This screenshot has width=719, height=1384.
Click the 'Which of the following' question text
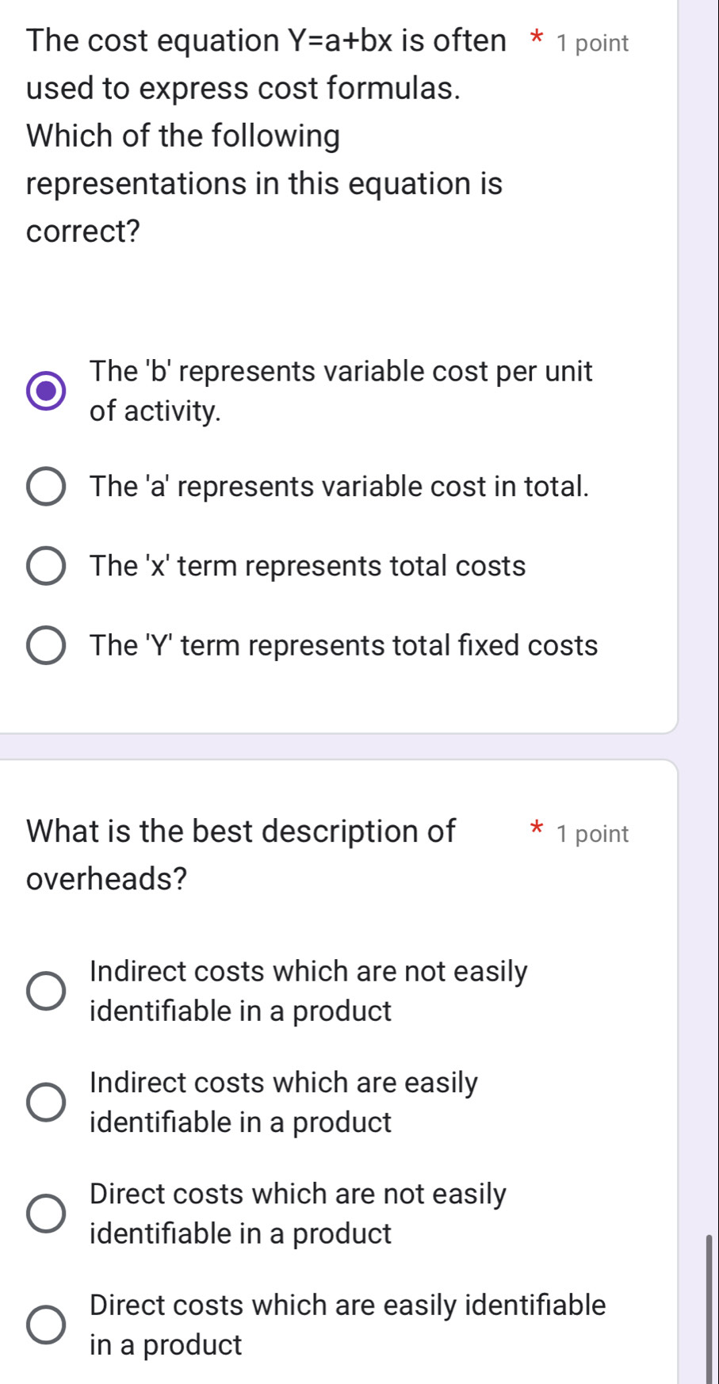coord(182,136)
